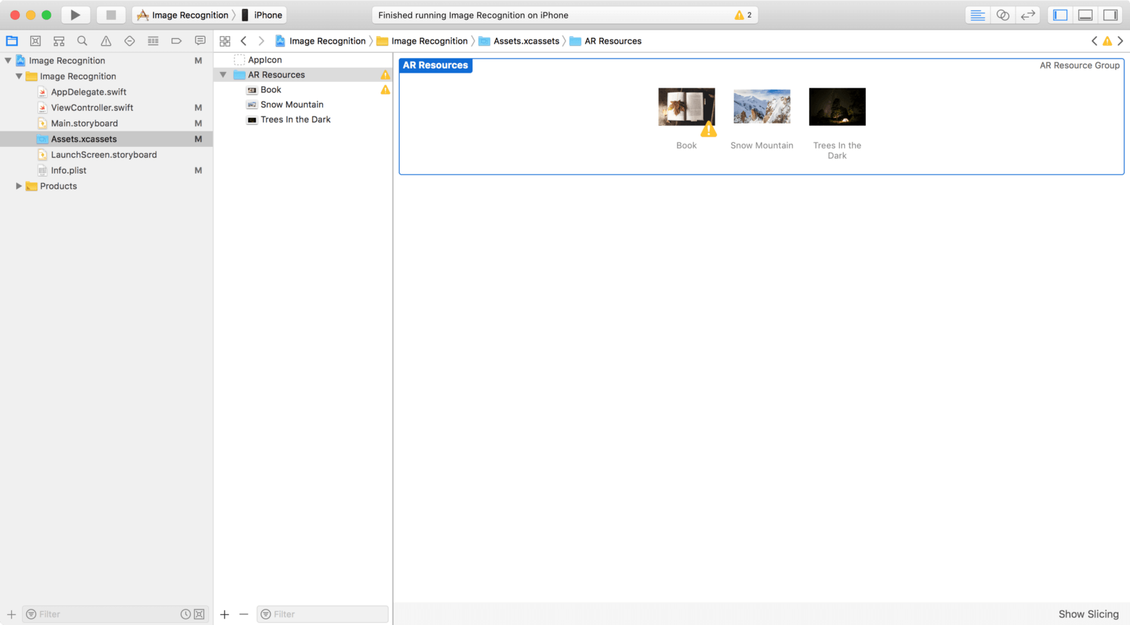Select ViewController.swift in the navigator
Screen dimensions: 1130x625
coord(92,108)
